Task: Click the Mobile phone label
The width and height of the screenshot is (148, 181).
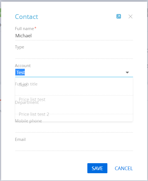Action: click(x=28, y=121)
